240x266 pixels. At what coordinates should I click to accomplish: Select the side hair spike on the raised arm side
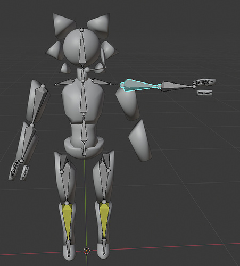(110, 51)
